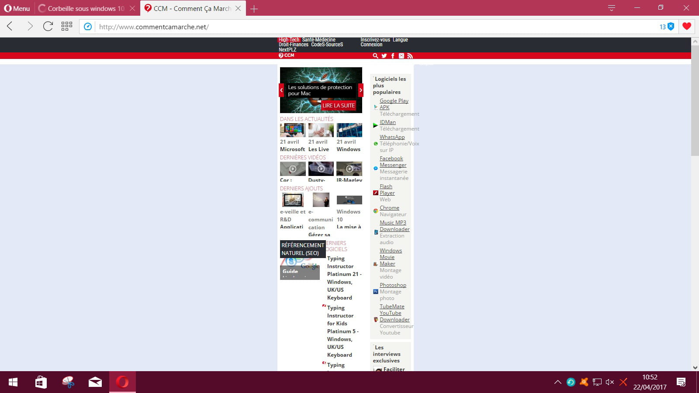Screen dimensions: 699x393
Task: Click the Connexion link
Action: pyautogui.click(x=371, y=45)
